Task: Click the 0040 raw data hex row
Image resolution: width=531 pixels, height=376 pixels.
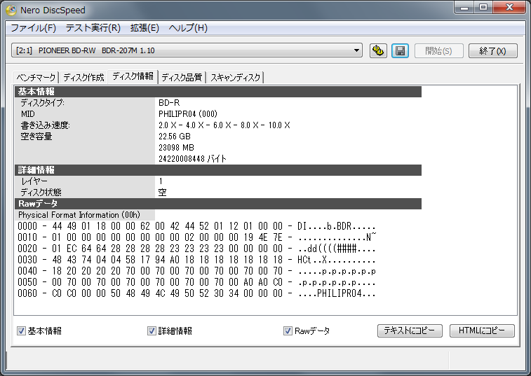Action: (x=196, y=271)
